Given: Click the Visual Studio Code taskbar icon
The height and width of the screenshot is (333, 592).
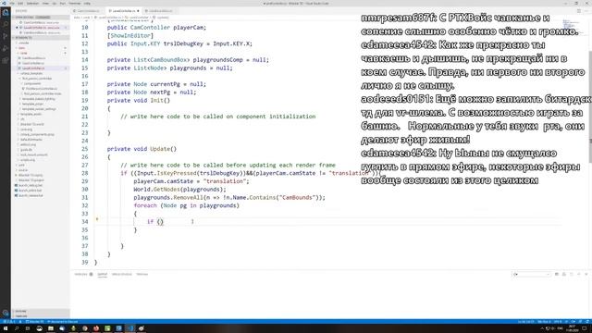Looking at the screenshot, I should (130, 328).
